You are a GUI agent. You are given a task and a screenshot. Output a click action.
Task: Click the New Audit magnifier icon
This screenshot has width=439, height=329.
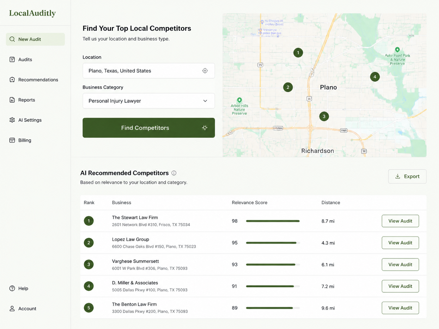[x=12, y=39]
